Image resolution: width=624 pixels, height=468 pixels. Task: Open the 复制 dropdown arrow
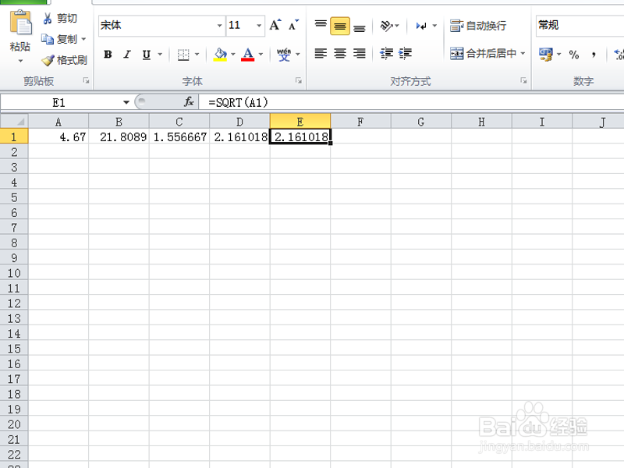tap(83, 39)
